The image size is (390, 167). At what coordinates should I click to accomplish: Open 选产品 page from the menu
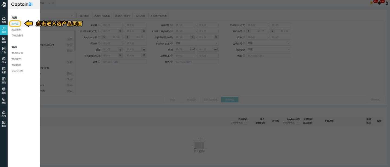15,24
